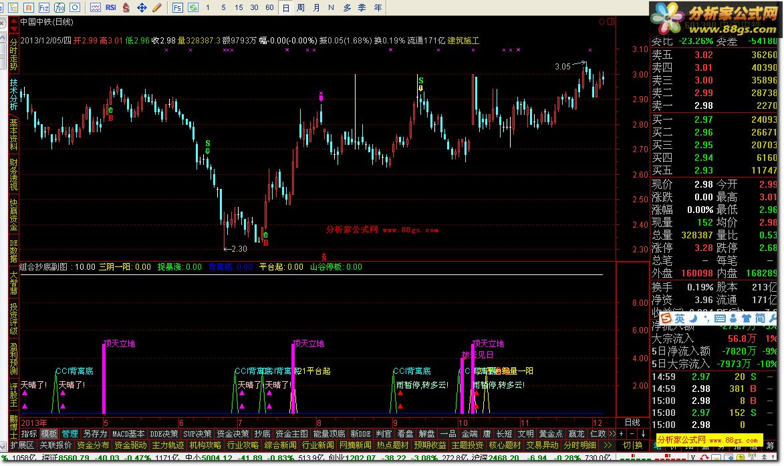This screenshot has height=466, width=784.
Task: Select the 月 monthly period
Action: (316, 7)
